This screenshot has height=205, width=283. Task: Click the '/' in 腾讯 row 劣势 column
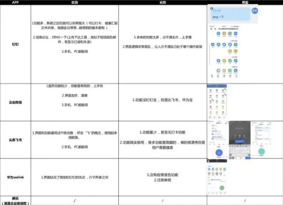(163, 200)
